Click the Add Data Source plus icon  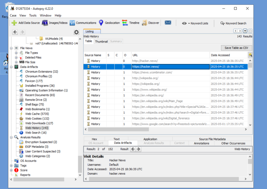tap(14, 23)
